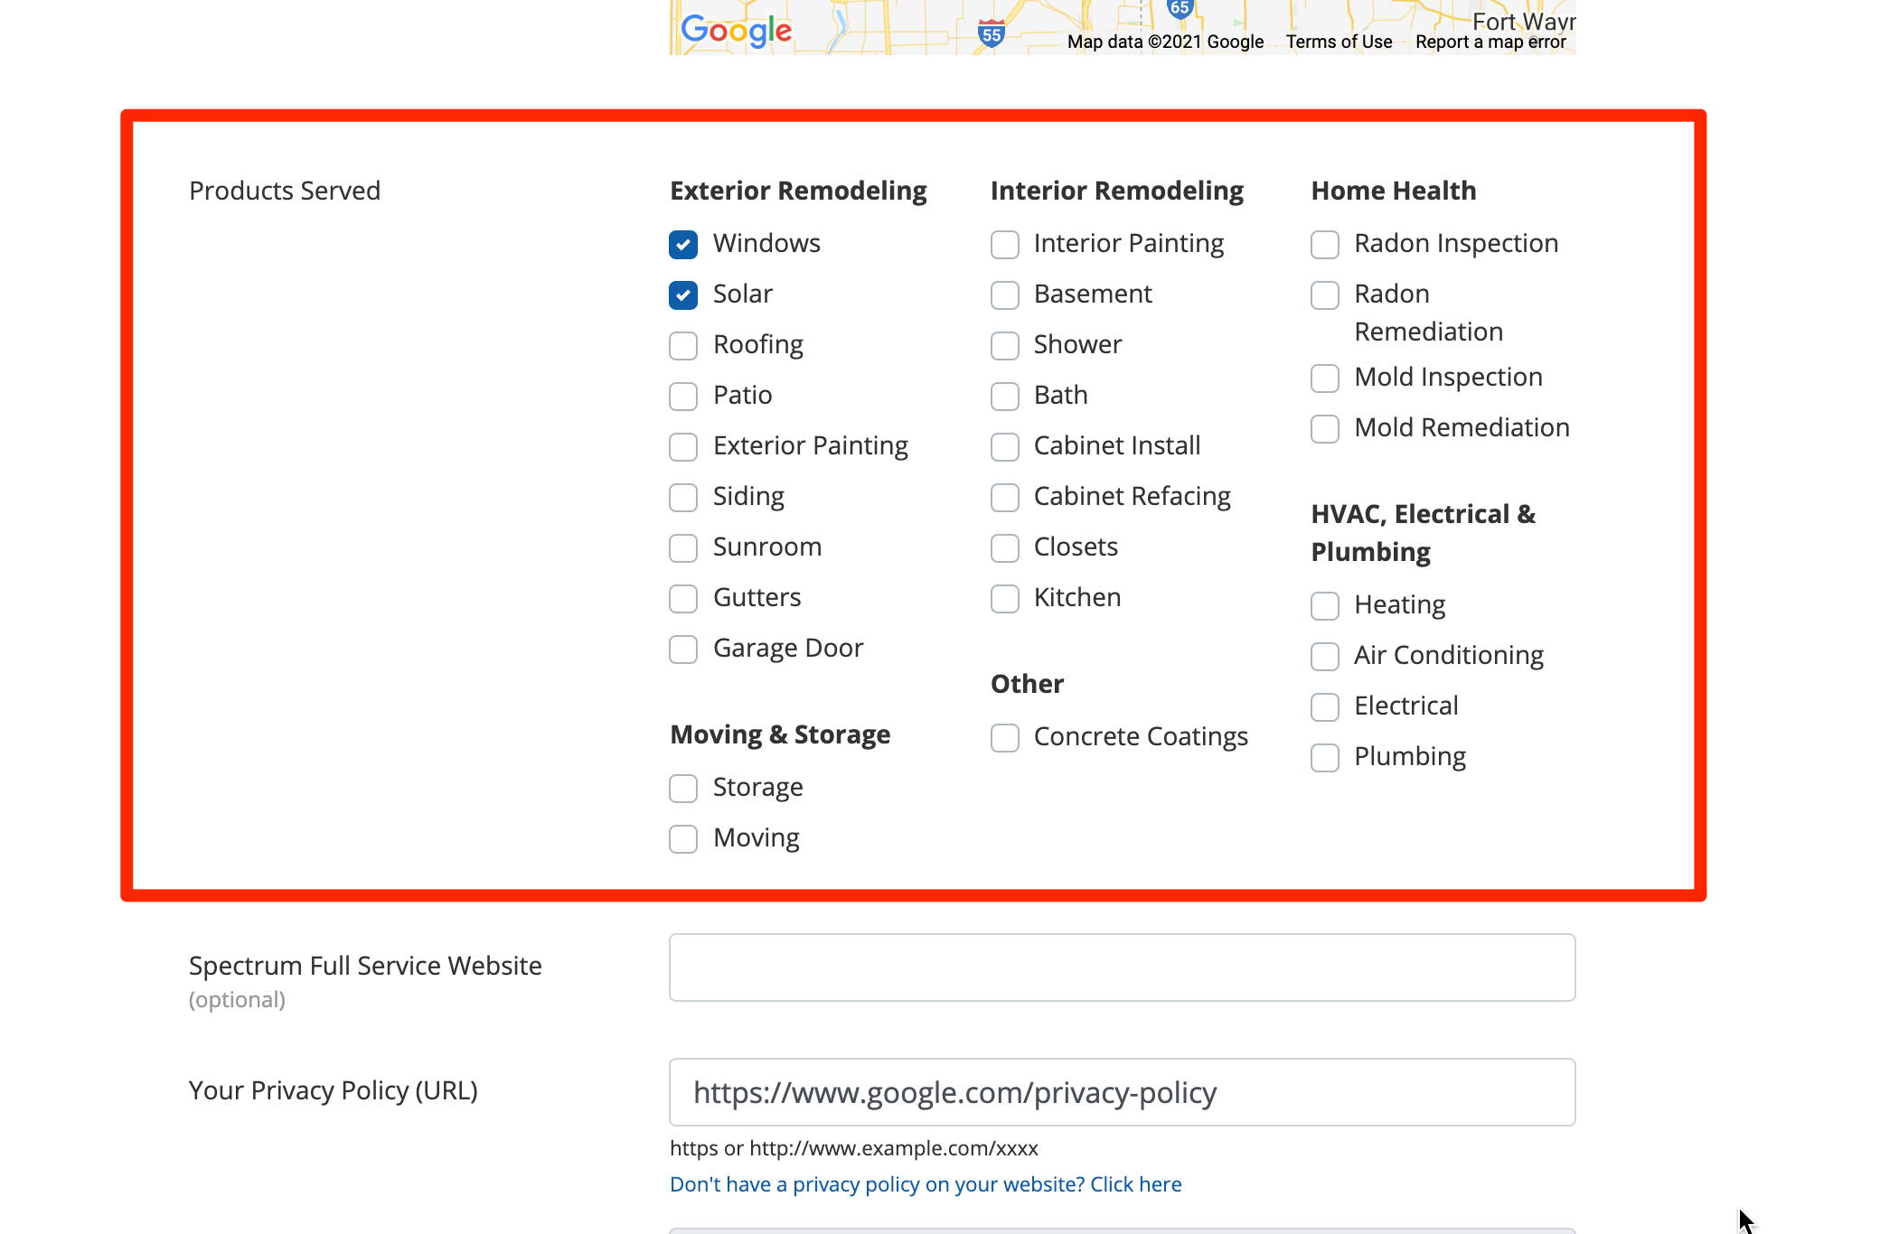
Task: Click the Google logo on the map
Action: pos(736,31)
